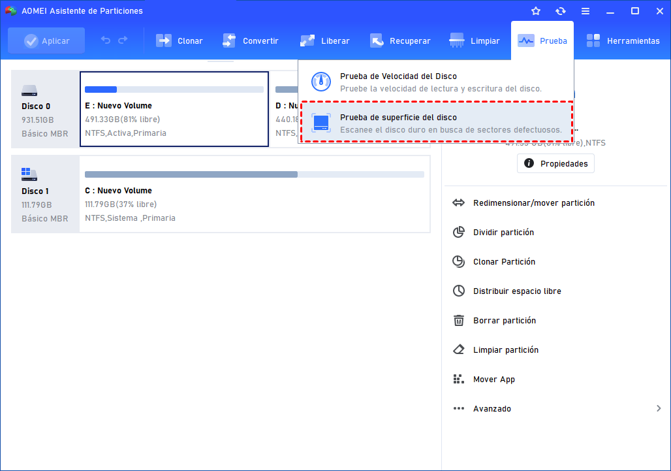
Task: Open the Herramientas menu
Action: point(623,41)
